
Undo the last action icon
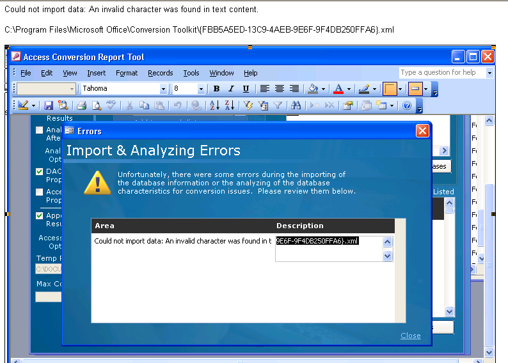(x=177, y=105)
